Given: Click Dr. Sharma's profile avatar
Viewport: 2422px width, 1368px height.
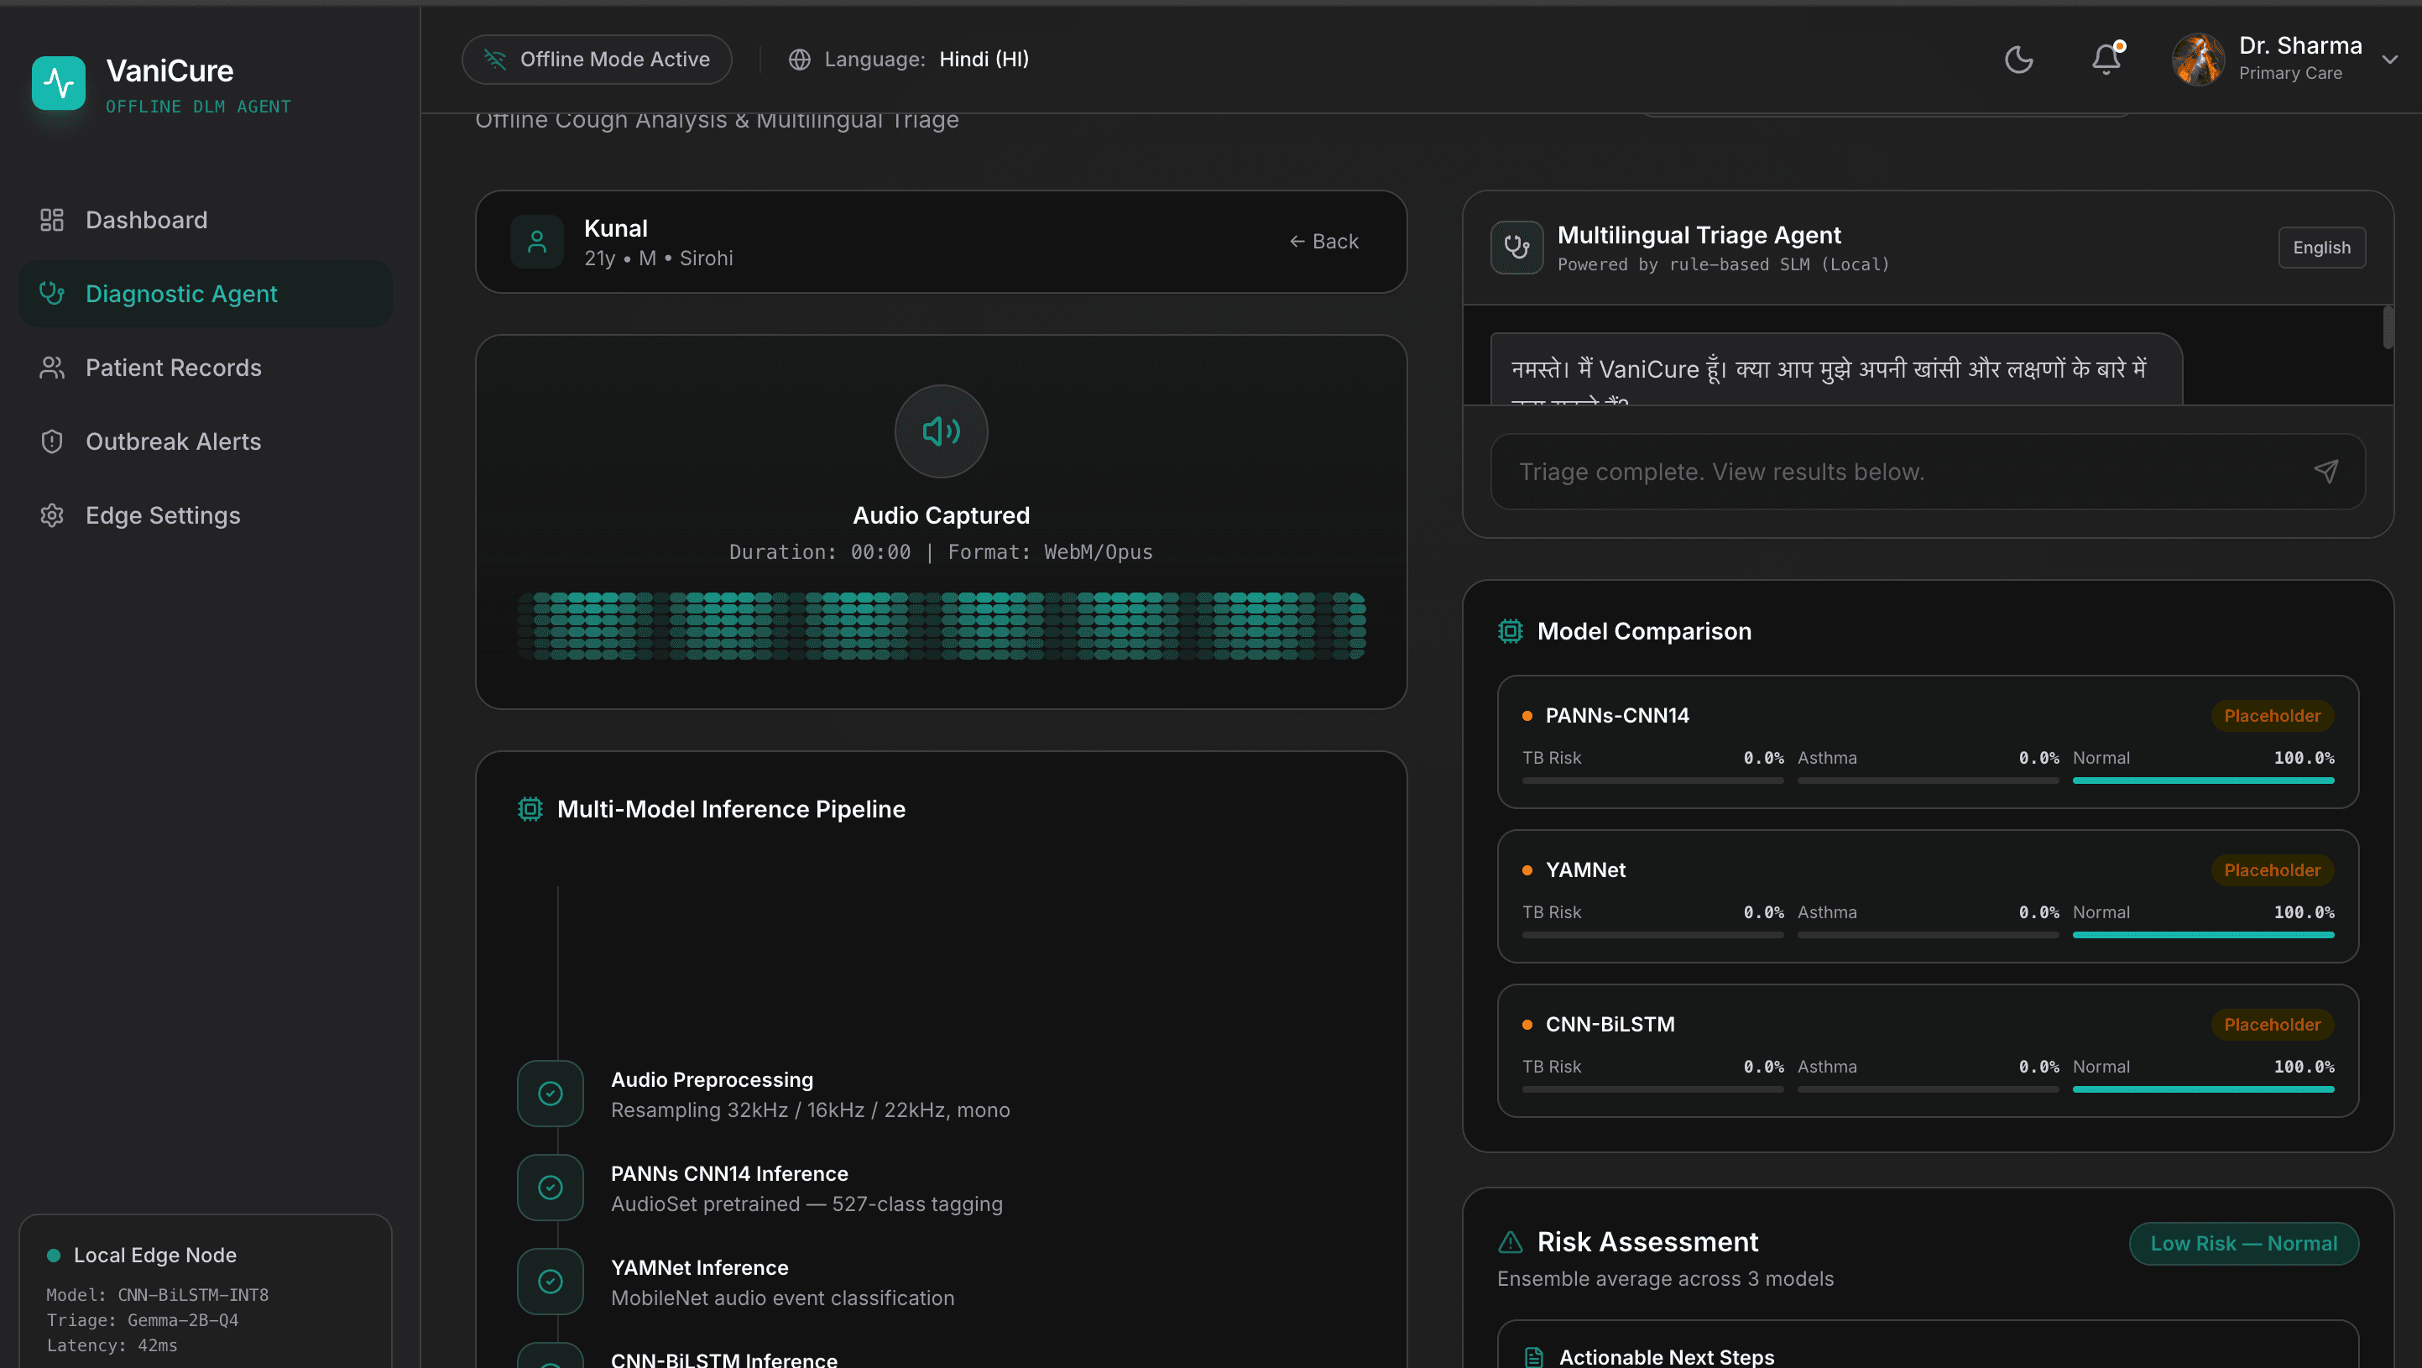Looking at the screenshot, I should (2197, 60).
